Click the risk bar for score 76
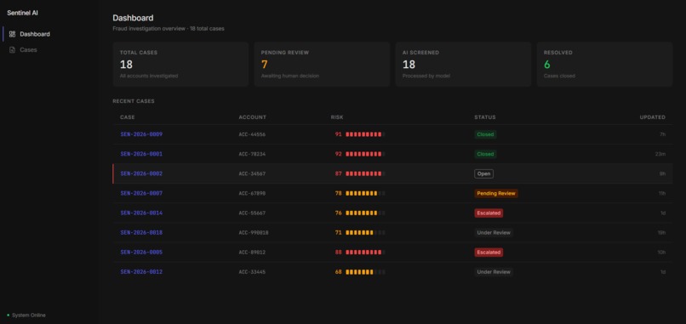This screenshot has height=324, width=686. (365, 213)
